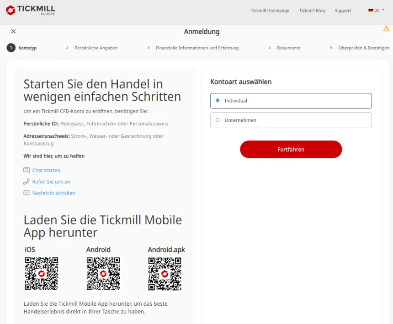Open the Tickmill Blog
The image size is (393, 324).
(x=312, y=10)
